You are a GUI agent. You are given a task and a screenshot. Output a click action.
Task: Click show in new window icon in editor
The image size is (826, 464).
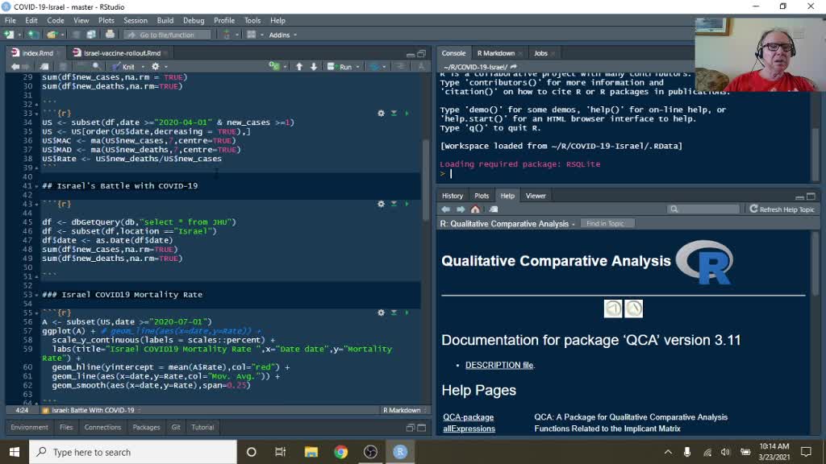45,67
